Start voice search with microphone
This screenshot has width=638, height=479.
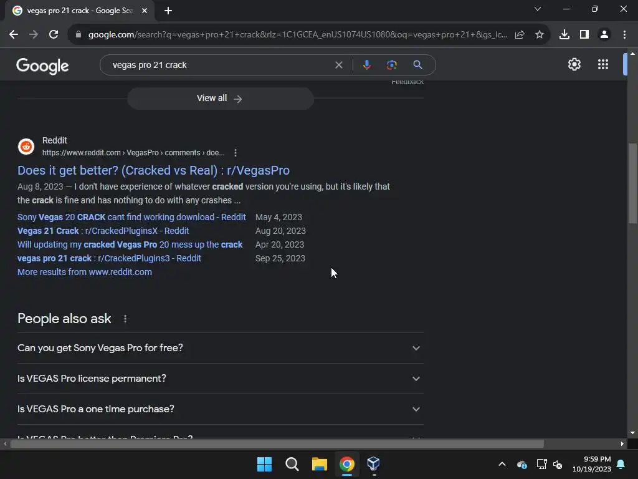tap(366, 65)
